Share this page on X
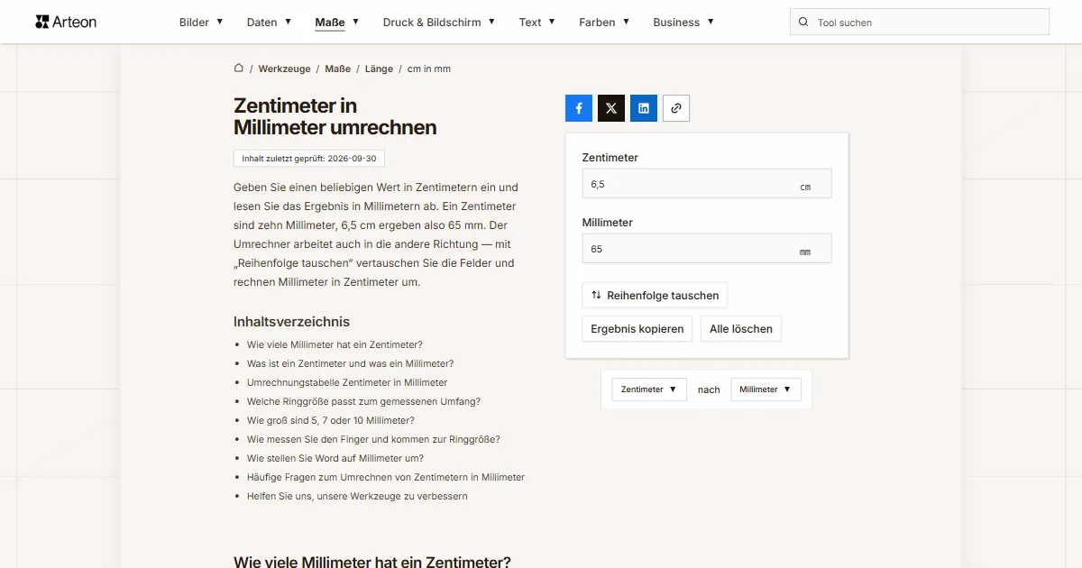The width and height of the screenshot is (1082, 568). coord(611,108)
